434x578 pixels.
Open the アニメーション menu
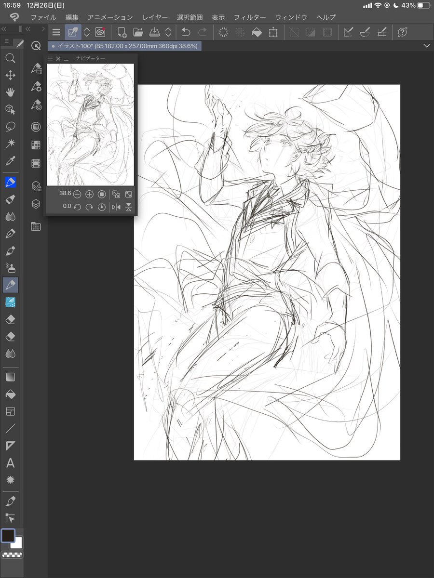tap(110, 17)
